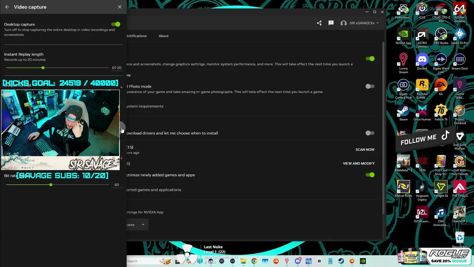This screenshot has height=267, width=474.
Task: Open the Hogwarts Legacy desktop icon
Action: pos(422,191)
